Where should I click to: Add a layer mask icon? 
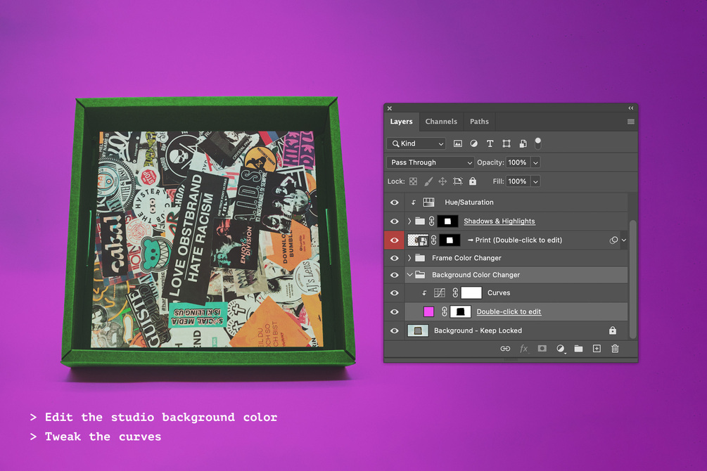click(x=542, y=349)
